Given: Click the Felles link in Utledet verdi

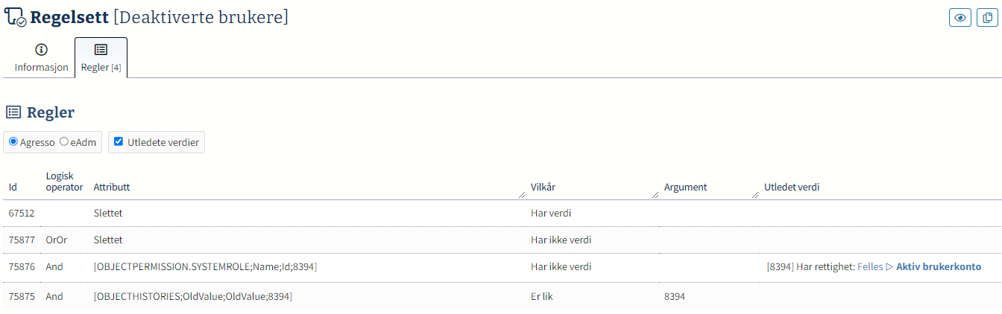Looking at the screenshot, I should point(870,266).
